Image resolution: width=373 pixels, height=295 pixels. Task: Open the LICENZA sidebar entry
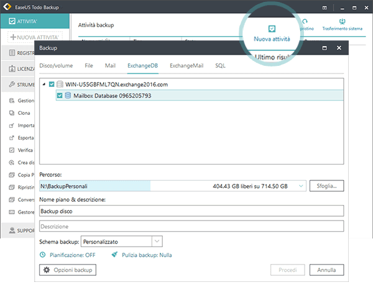click(x=18, y=69)
